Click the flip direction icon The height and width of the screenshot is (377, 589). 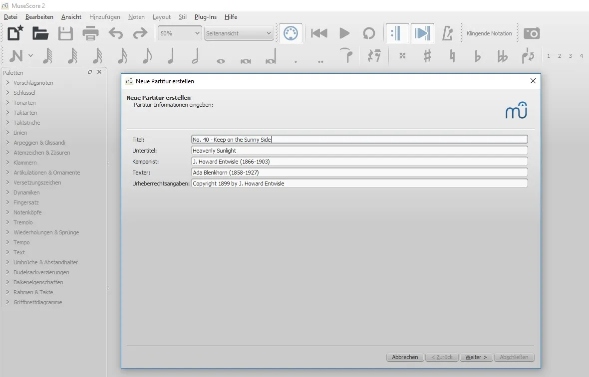pos(528,56)
